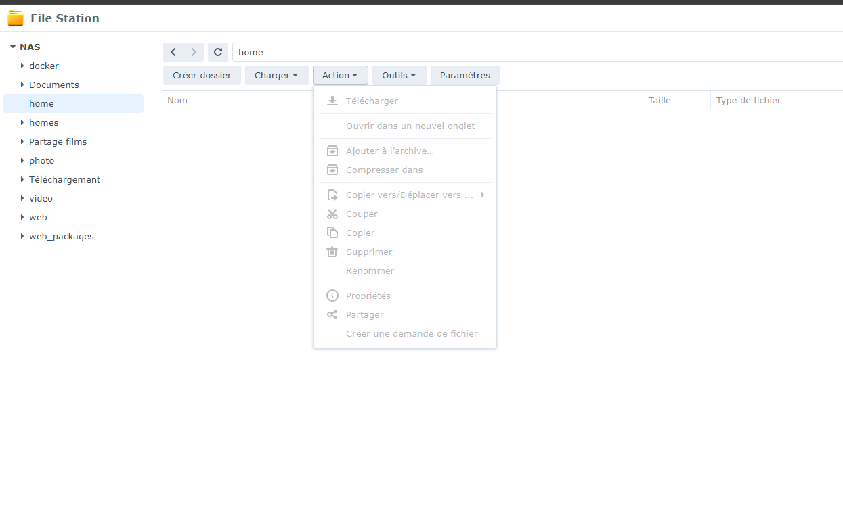Expand the video folder arrow
843x520 pixels.
click(x=22, y=198)
